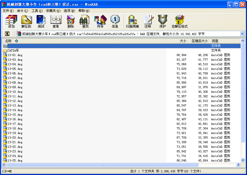
Task: Open the address bar dropdown arrow
Action: pos(242,34)
